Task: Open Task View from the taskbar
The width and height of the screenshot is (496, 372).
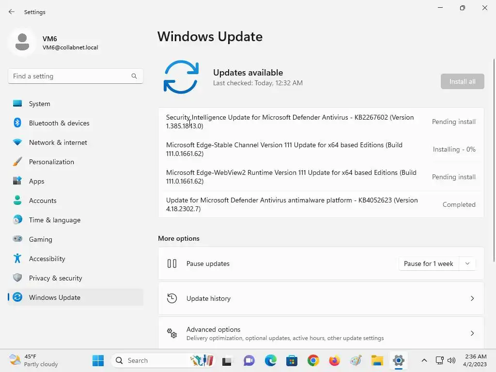Action: coord(227,360)
